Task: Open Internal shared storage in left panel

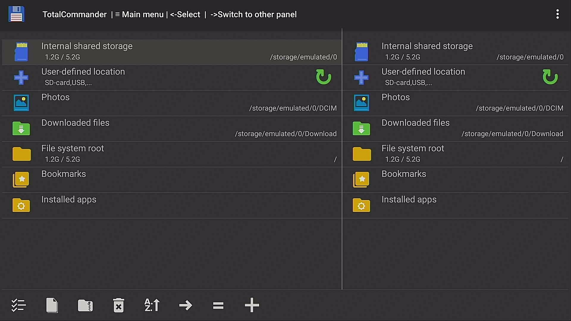Action: (172, 52)
